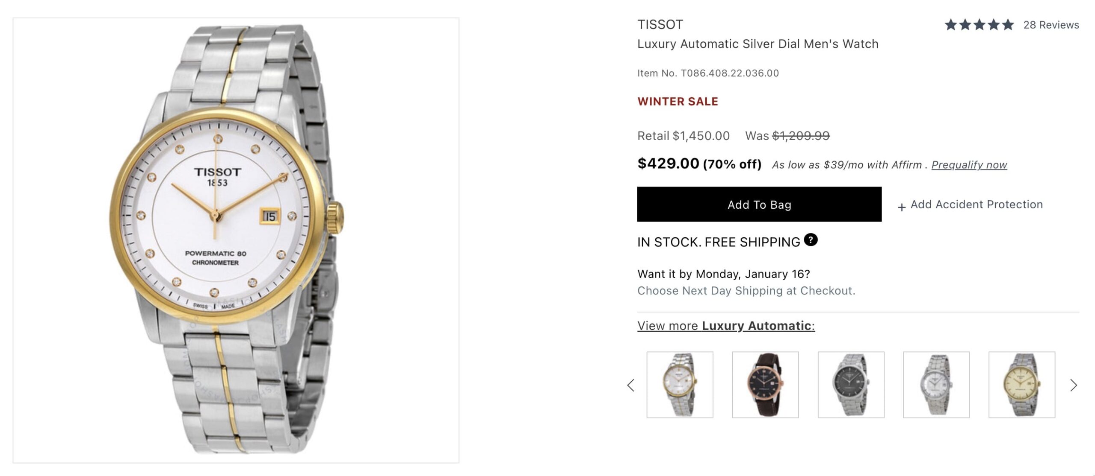Select the brown leather strap watch thumbnail
Image resolution: width=1095 pixels, height=476 pixels.
[x=765, y=385]
